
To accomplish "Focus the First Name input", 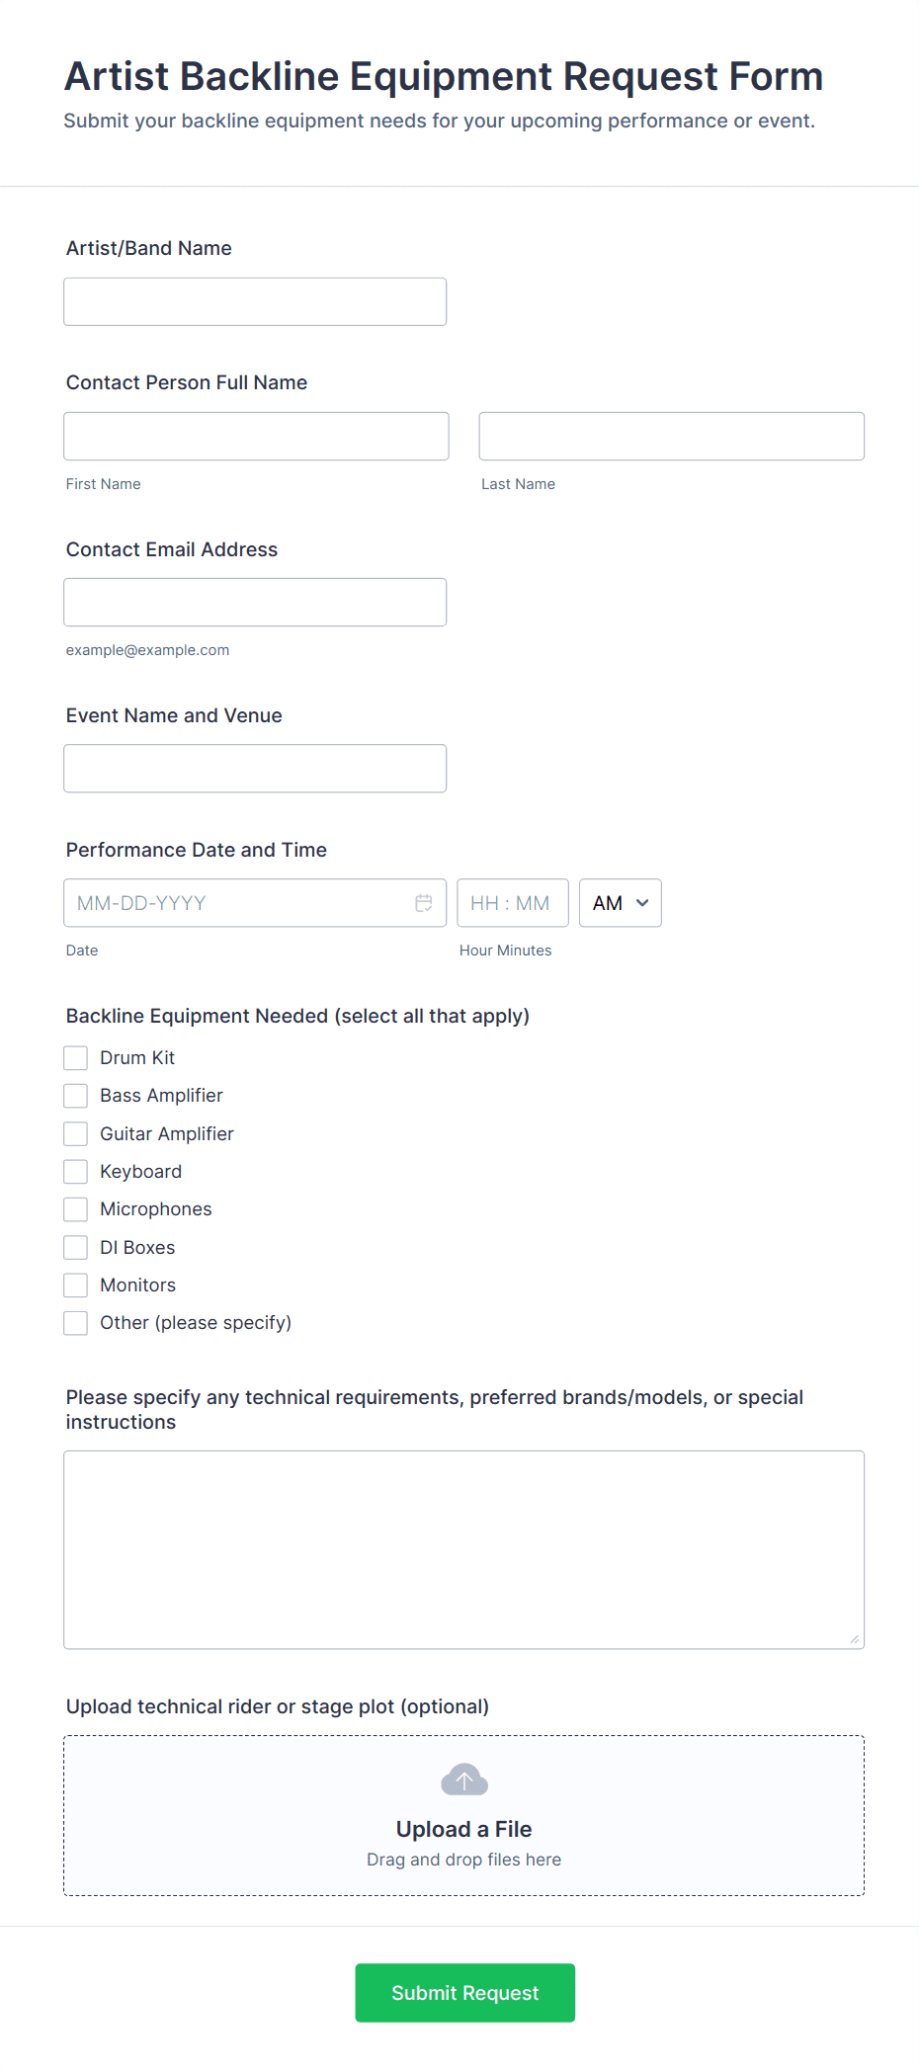I will tap(256, 436).
